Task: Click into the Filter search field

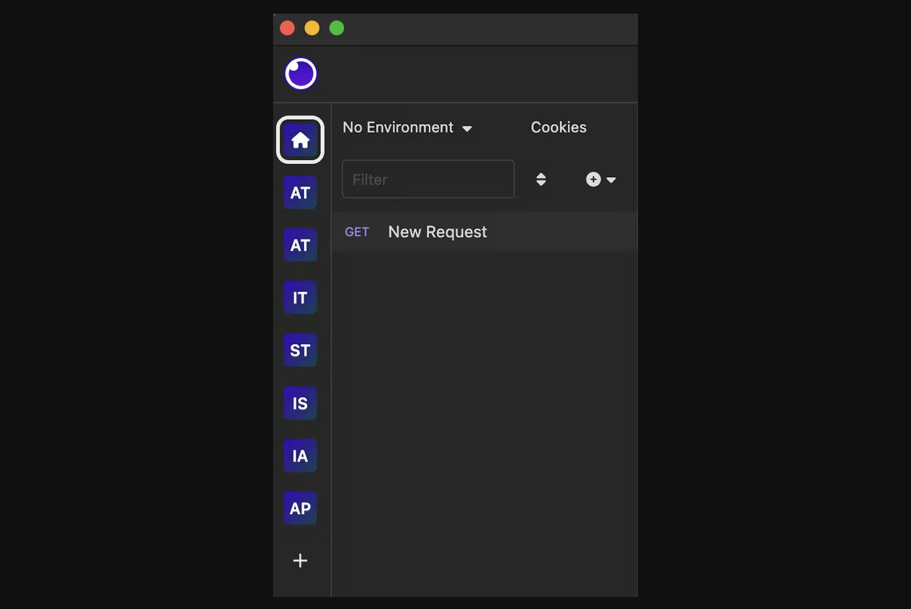Action: pyautogui.click(x=428, y=179)
